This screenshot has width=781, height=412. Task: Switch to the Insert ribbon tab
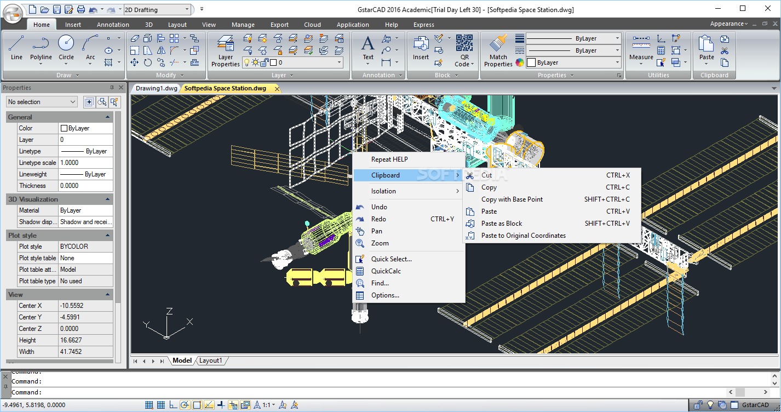[73, 25]
